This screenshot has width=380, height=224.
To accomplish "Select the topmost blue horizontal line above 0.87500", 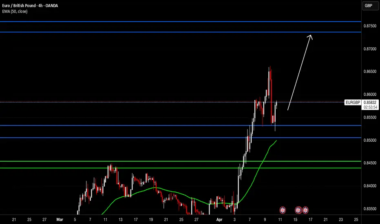I will [x=181, y=22].
